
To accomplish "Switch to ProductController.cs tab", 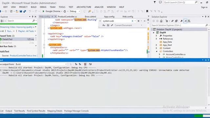I will [67, 17].
